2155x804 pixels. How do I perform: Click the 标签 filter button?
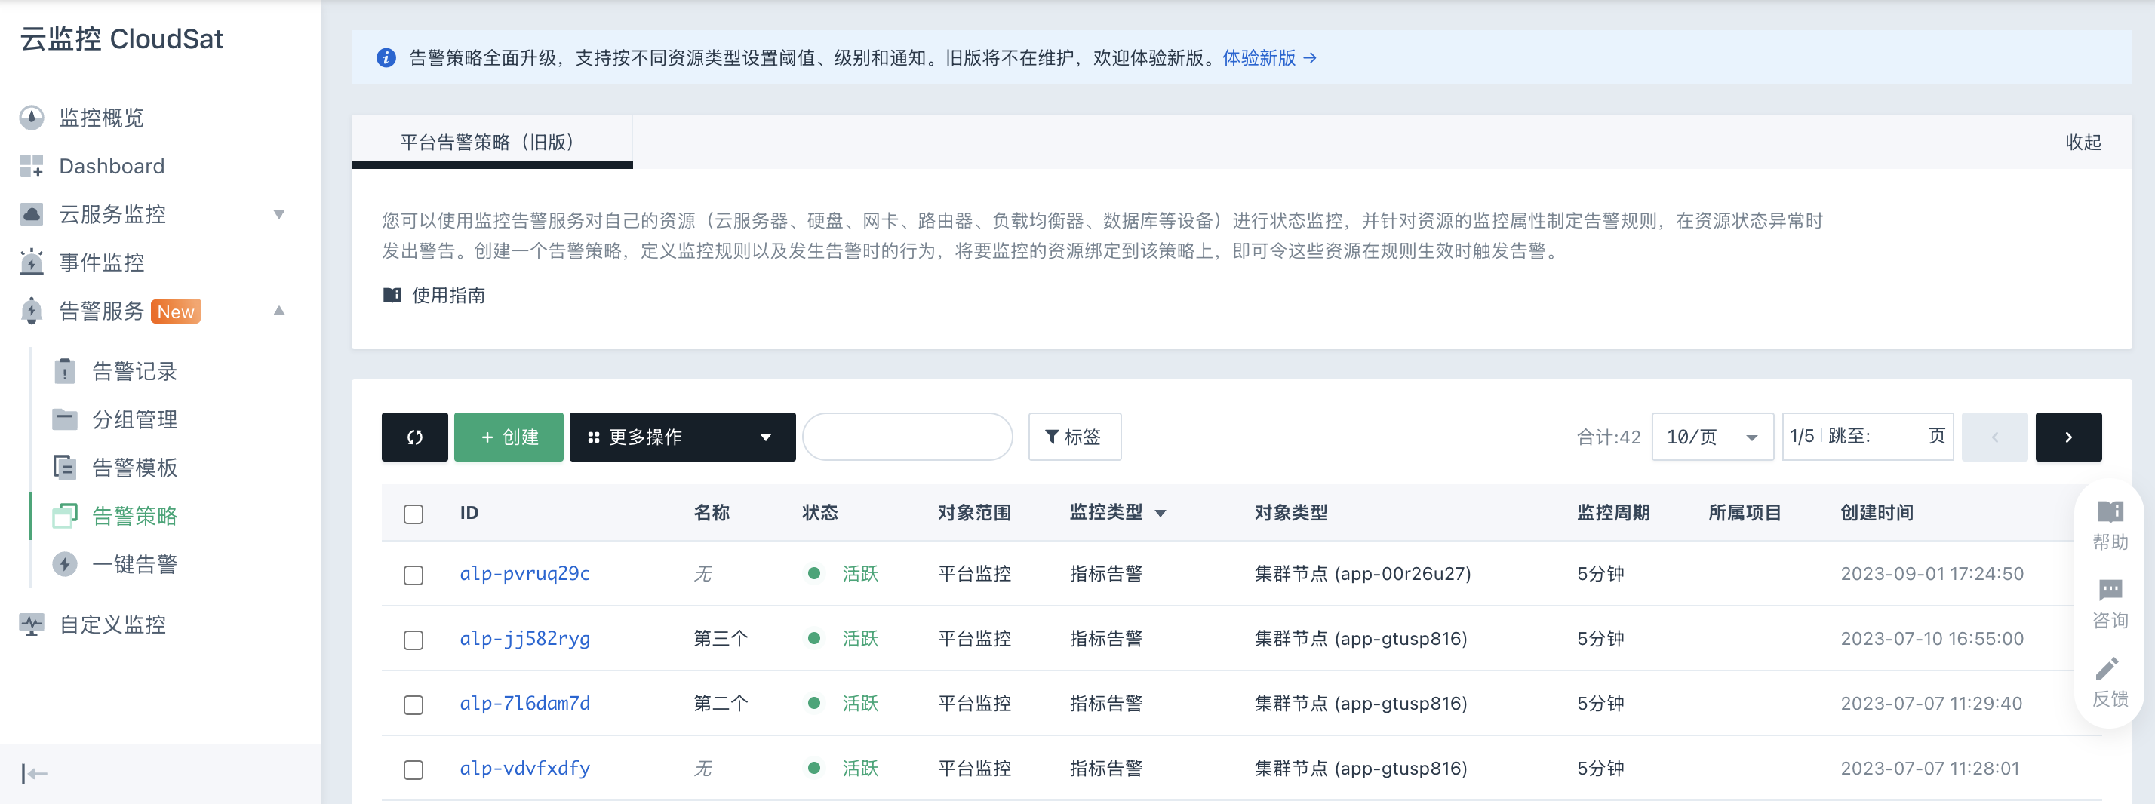coord(1073,437)
